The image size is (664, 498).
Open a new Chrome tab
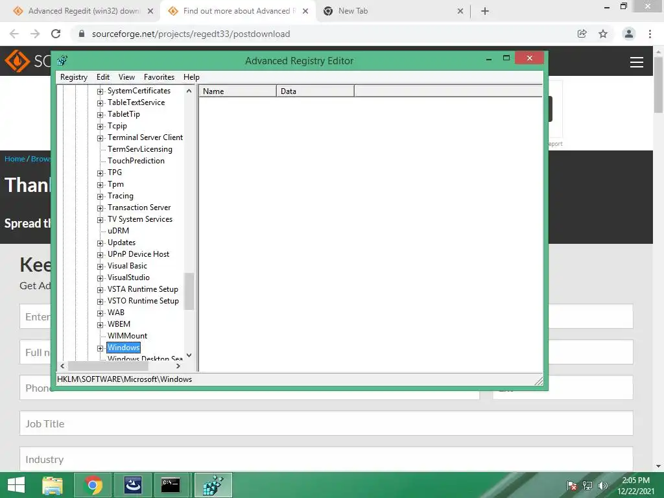[x=485, y=11]
